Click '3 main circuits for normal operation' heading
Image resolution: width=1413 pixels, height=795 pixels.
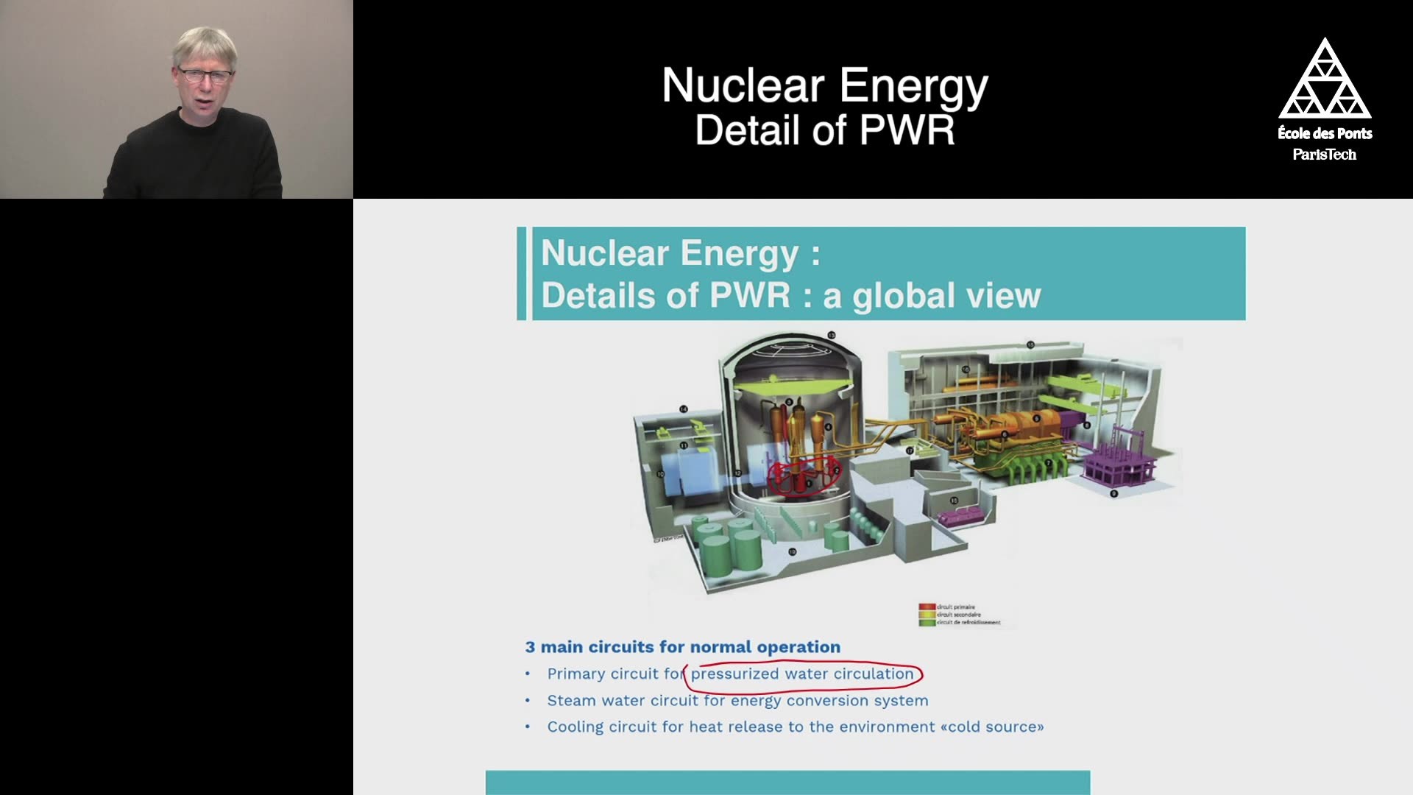coord(682,647)
